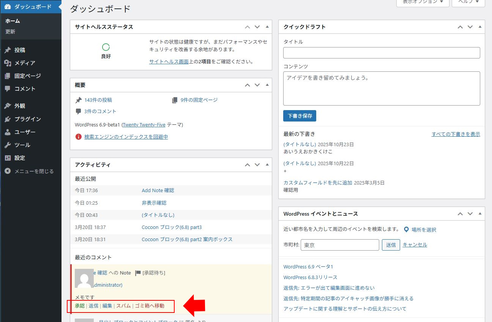
Task: Select ホーム in the dashboard submenu
Action: point(13,21)
